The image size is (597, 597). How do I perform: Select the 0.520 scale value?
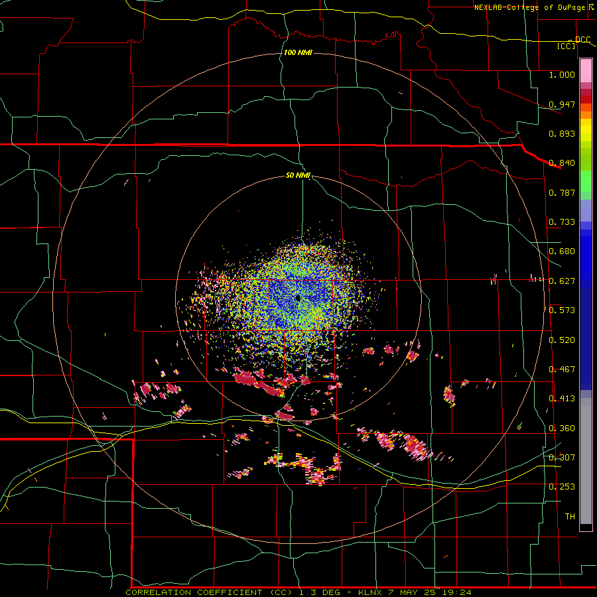pos(562,340)
